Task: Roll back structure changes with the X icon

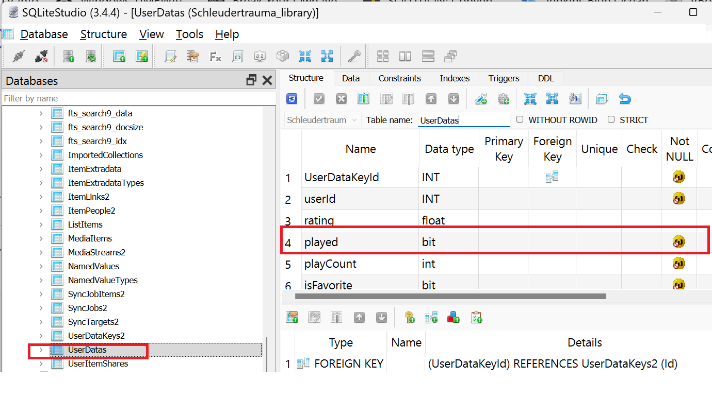Action: [x=341, y=99]
